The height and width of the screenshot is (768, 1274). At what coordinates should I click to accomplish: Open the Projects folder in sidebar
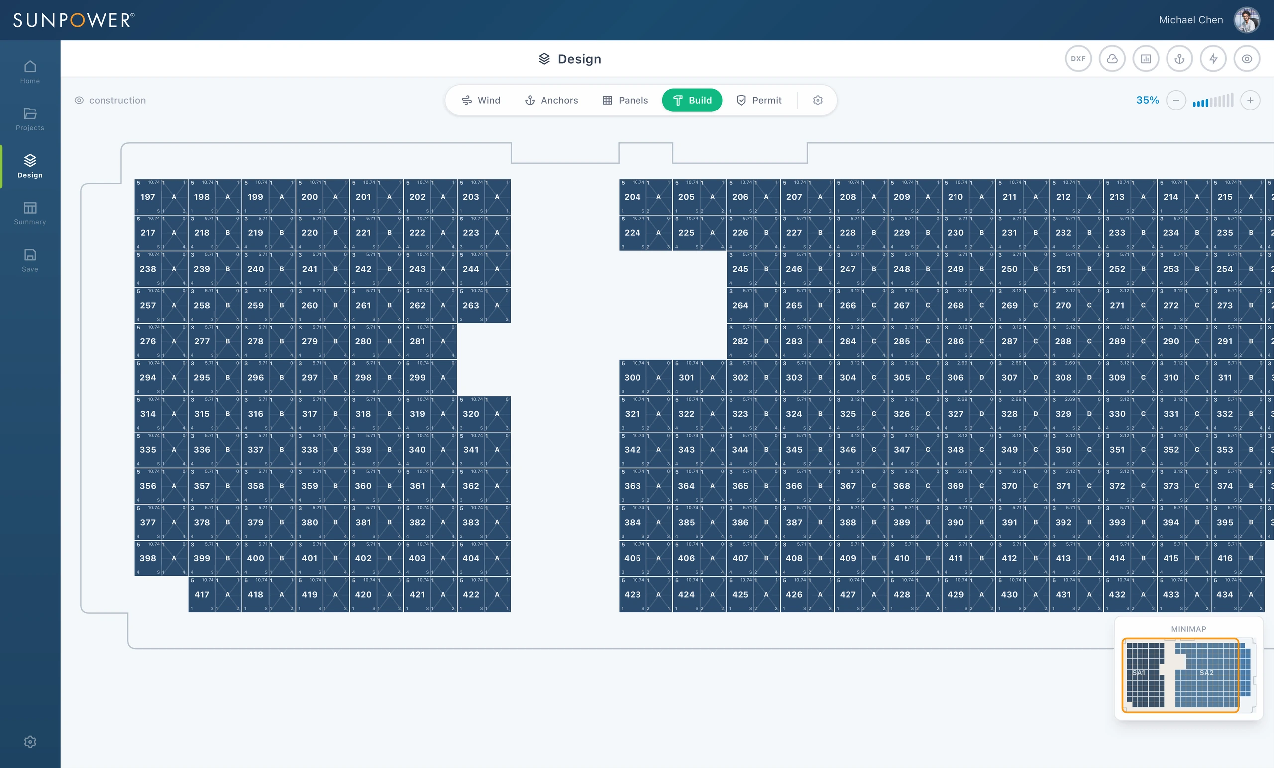pos(30,119)
